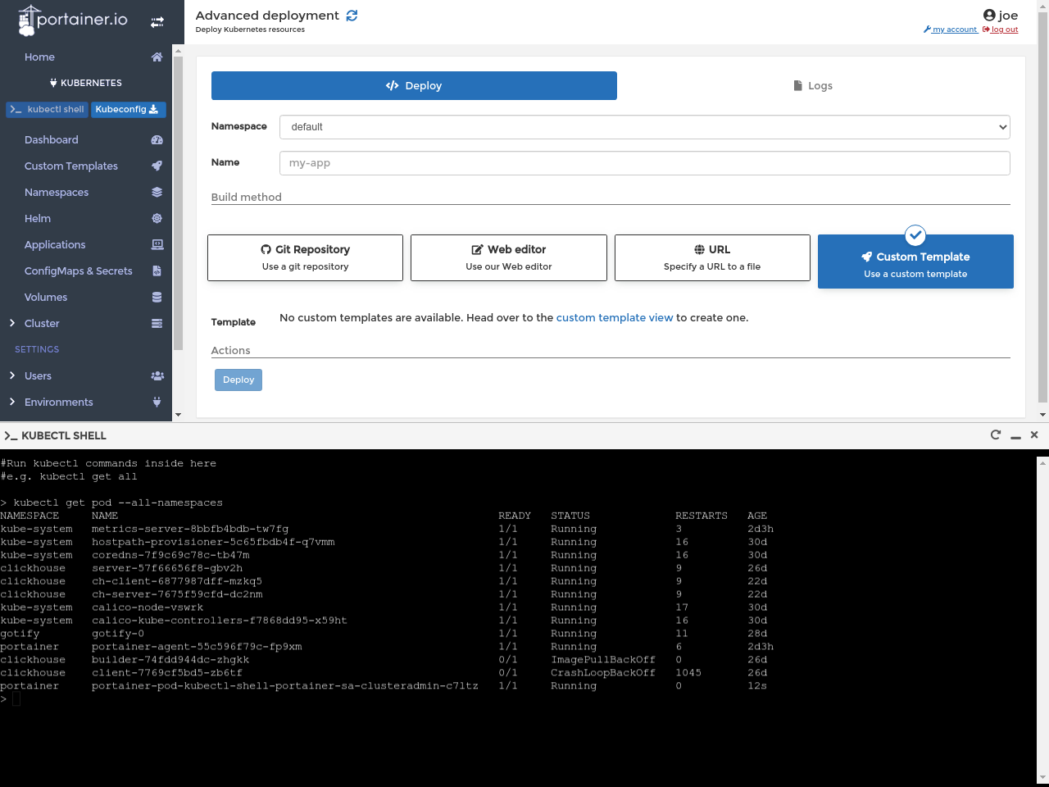Open Dashboard in the sidebar
The image size is (1049, 787).
point(52,140)
